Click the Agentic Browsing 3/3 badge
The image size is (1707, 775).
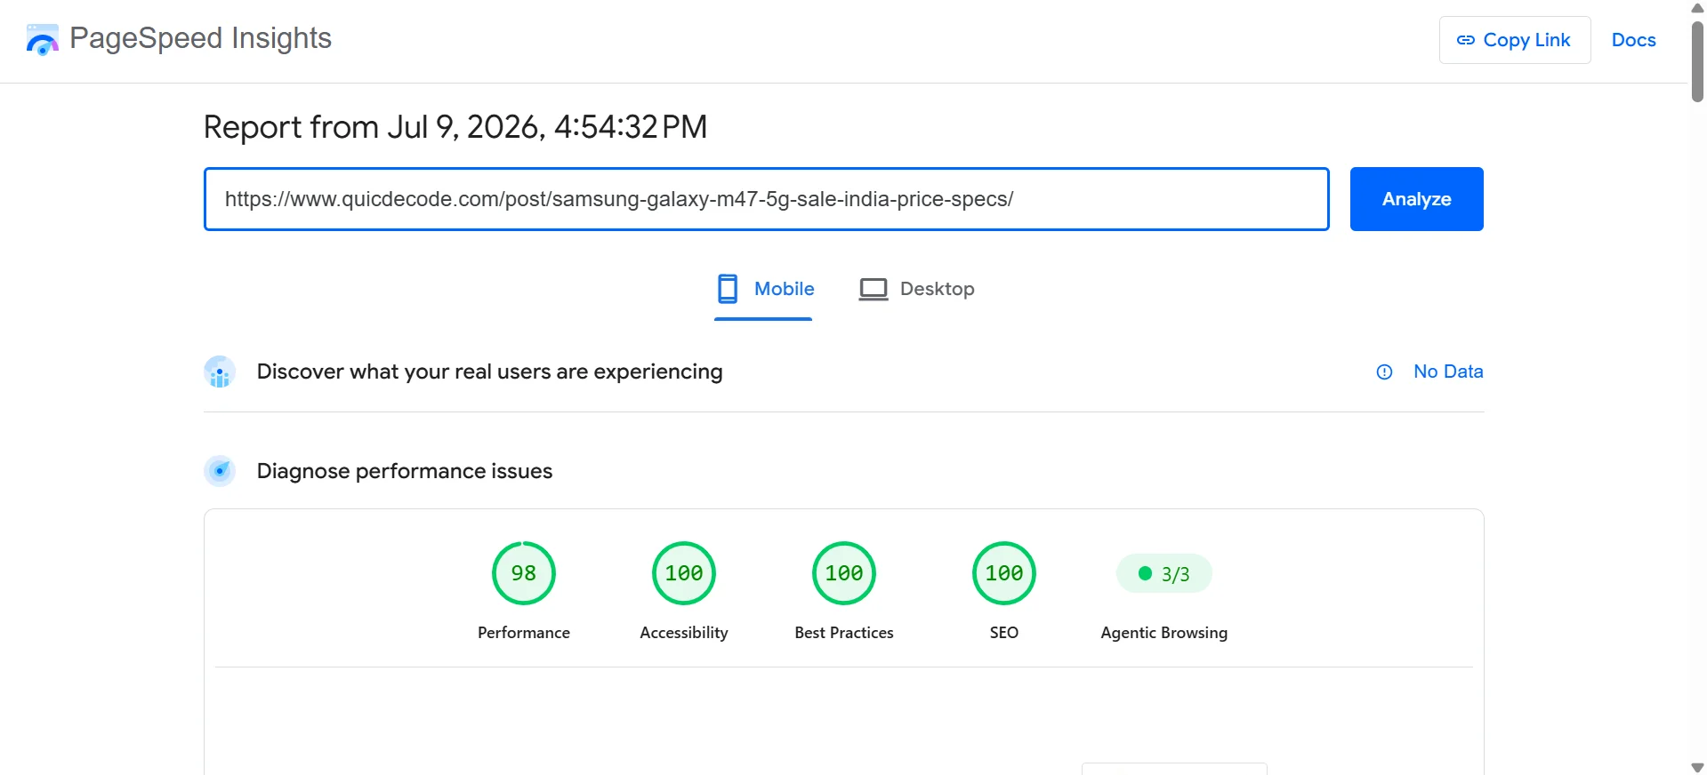(1163, 574)
